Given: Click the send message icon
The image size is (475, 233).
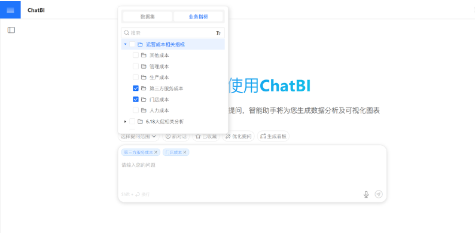Looking at the screenshot, I should pos(378,194).
